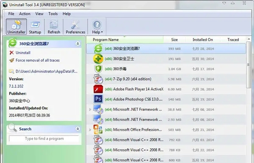The image size is (254, 163).
Task: Sort by Traced column header
Action: click(x=233, y=40)
